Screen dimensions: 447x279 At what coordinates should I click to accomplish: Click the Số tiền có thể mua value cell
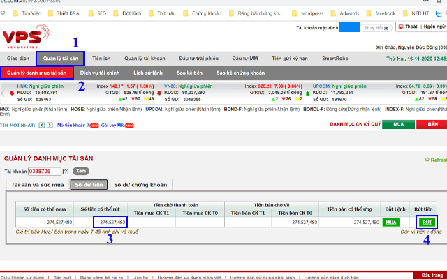[x=45, y=222]
